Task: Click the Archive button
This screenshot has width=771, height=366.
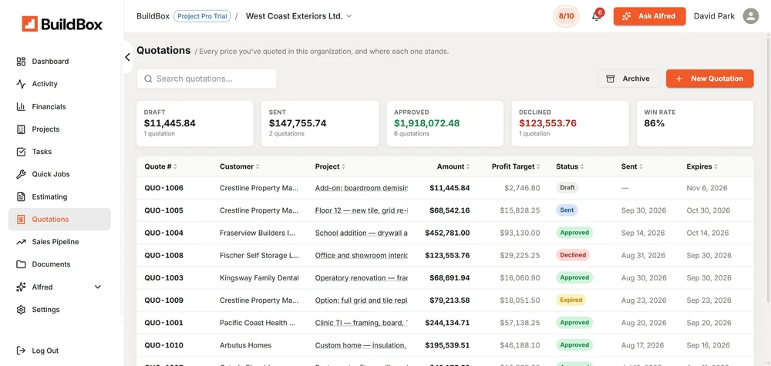Action: (x=628, y=79)
